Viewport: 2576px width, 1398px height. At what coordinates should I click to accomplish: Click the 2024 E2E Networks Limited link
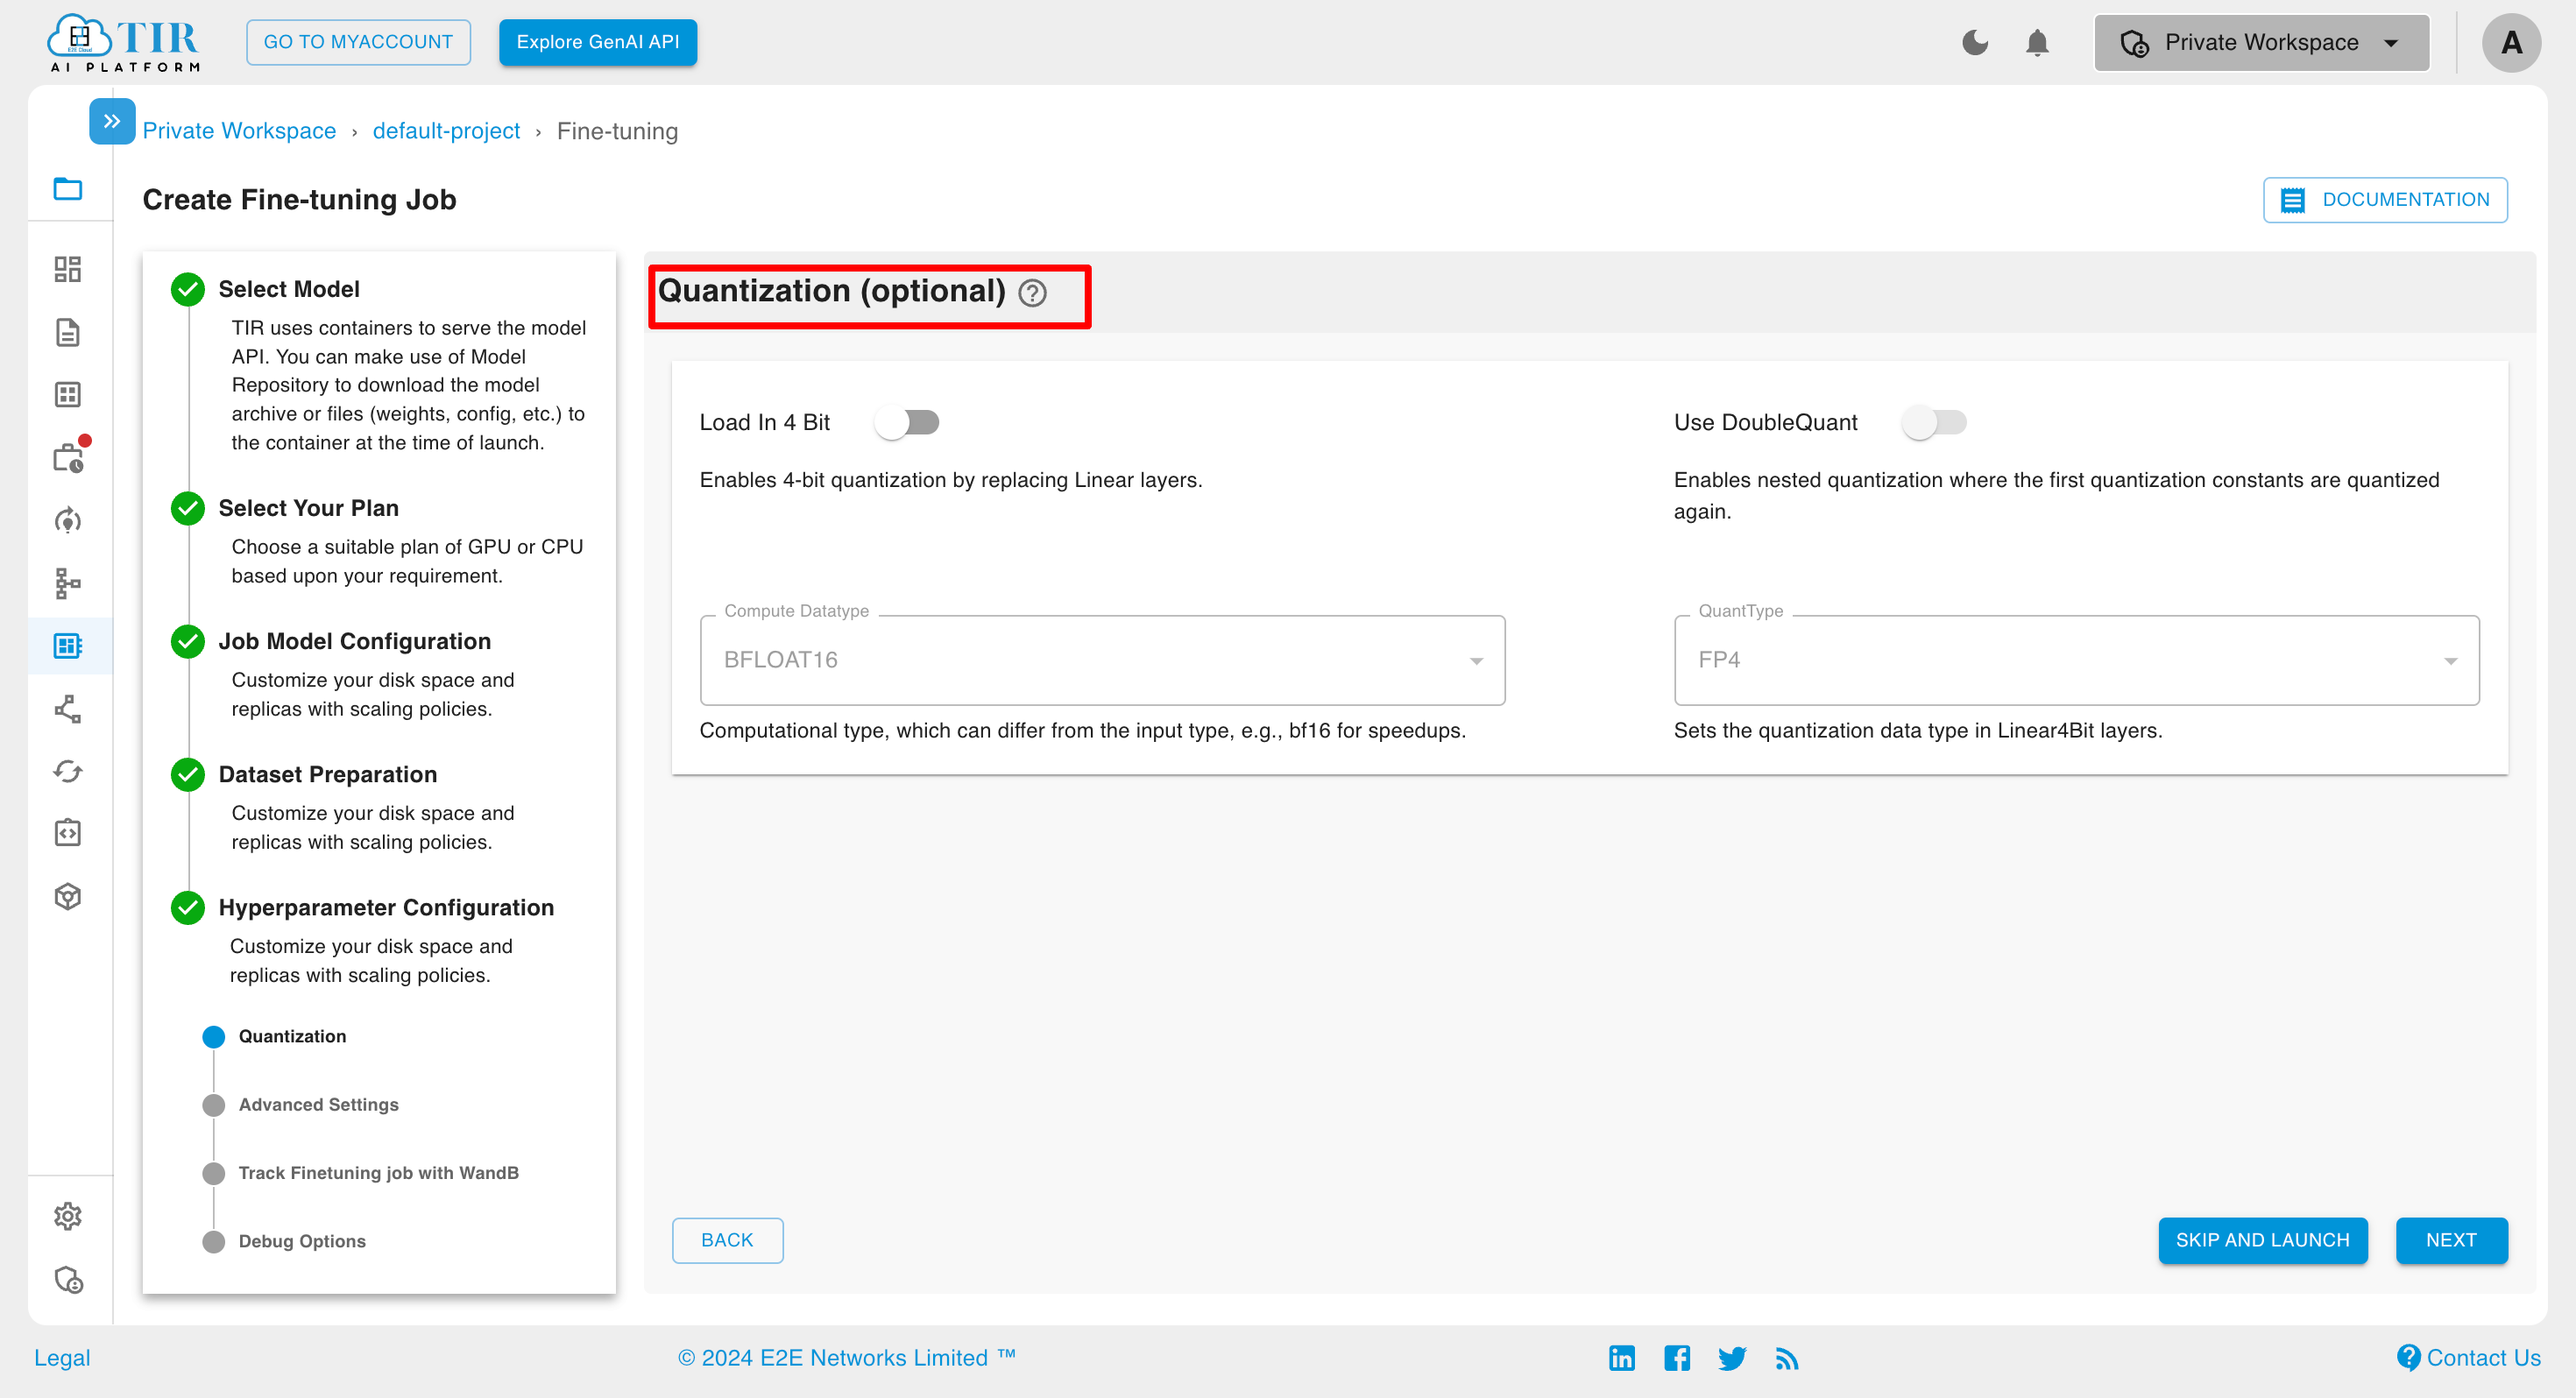coord(846,1357)
